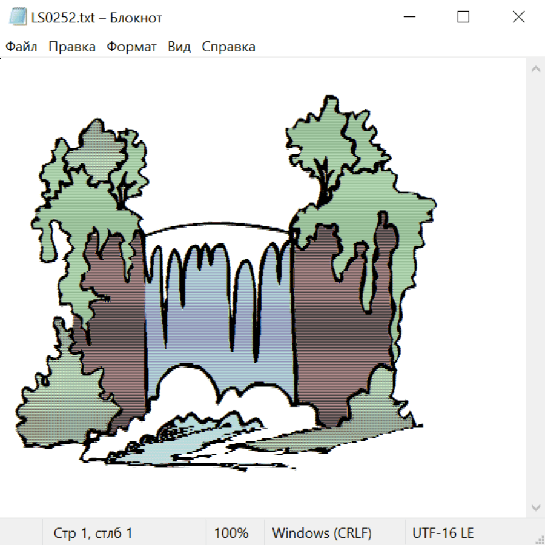545x545 pixels.
Task: Click the LS0252.txt – Блокнот title text
Action: coord(97,18)
